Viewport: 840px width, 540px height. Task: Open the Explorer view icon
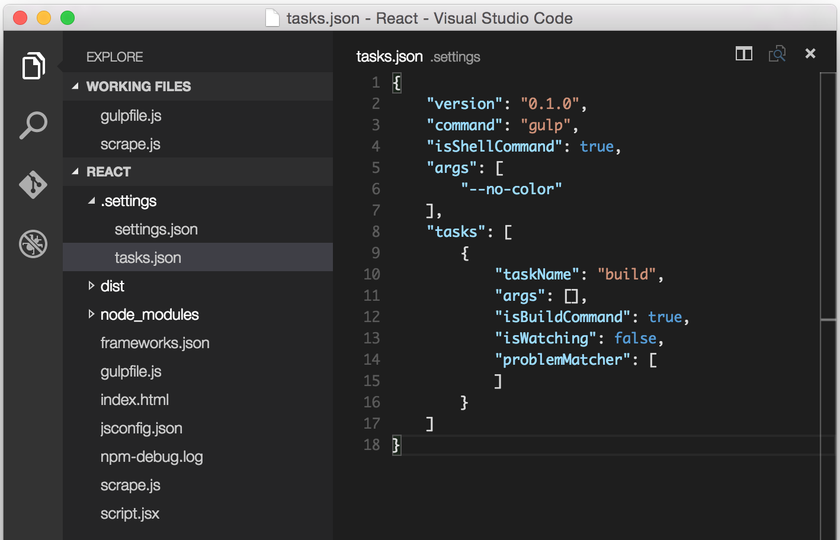click(x=33, y=65)
